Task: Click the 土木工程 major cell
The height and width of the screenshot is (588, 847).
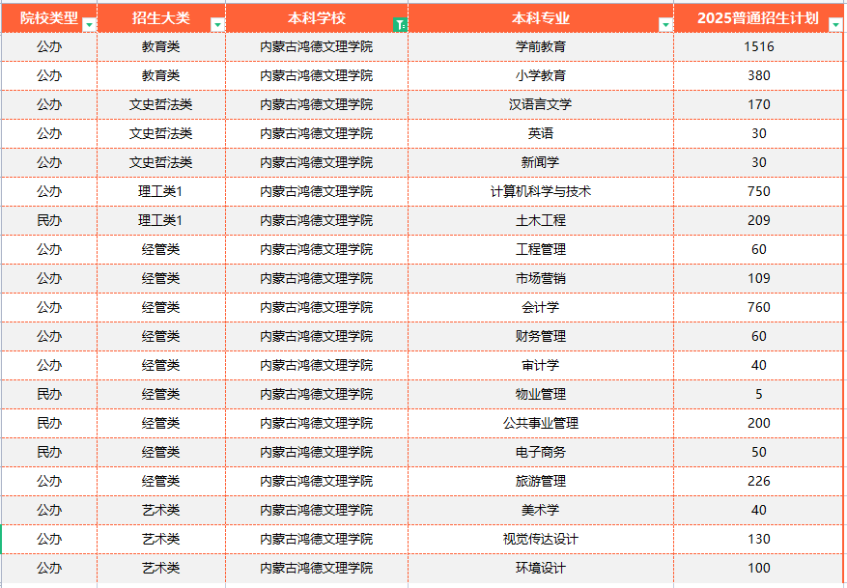Action: coord(541,220)
